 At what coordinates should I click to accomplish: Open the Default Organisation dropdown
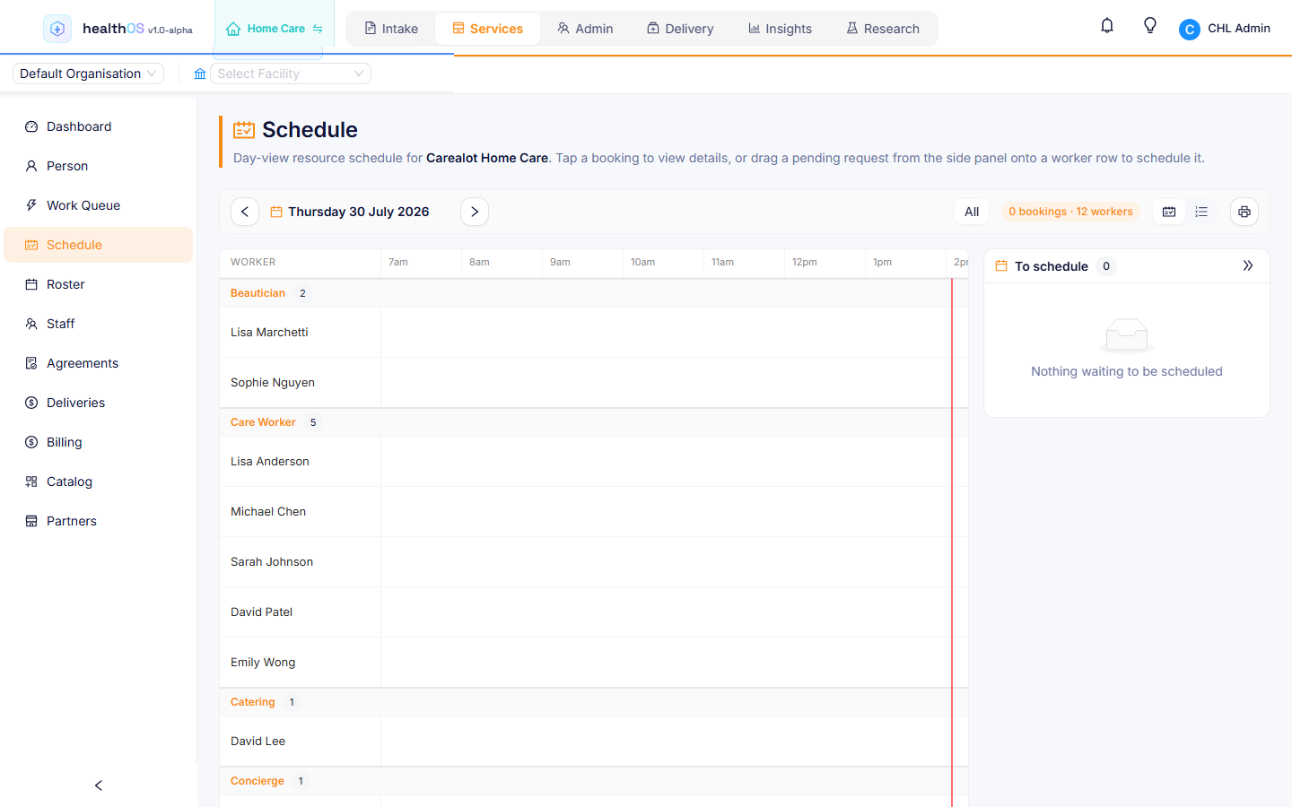88,74
